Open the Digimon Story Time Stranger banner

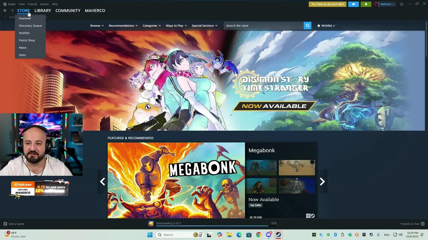tap(212, 81)
